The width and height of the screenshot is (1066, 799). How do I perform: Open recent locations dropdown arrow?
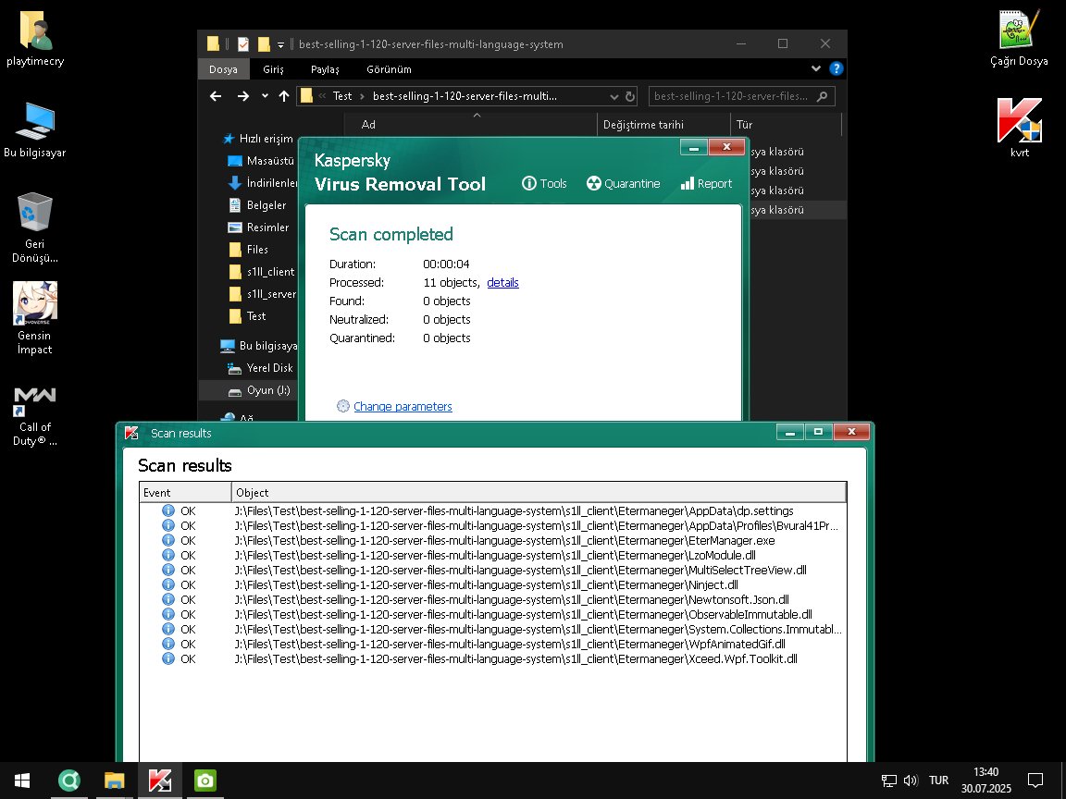pos(265,96)
